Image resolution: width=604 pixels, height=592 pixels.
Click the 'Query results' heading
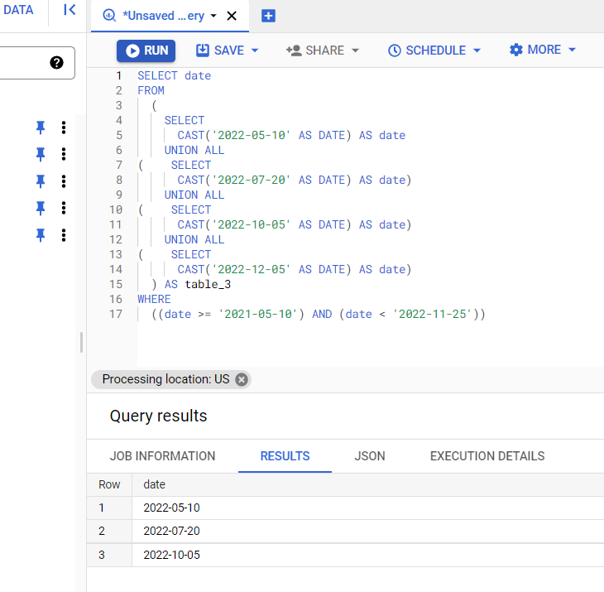158,416
